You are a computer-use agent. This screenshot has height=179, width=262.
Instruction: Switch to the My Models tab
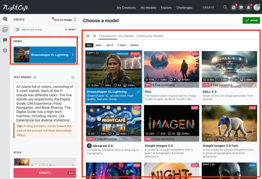coord(126,36)
